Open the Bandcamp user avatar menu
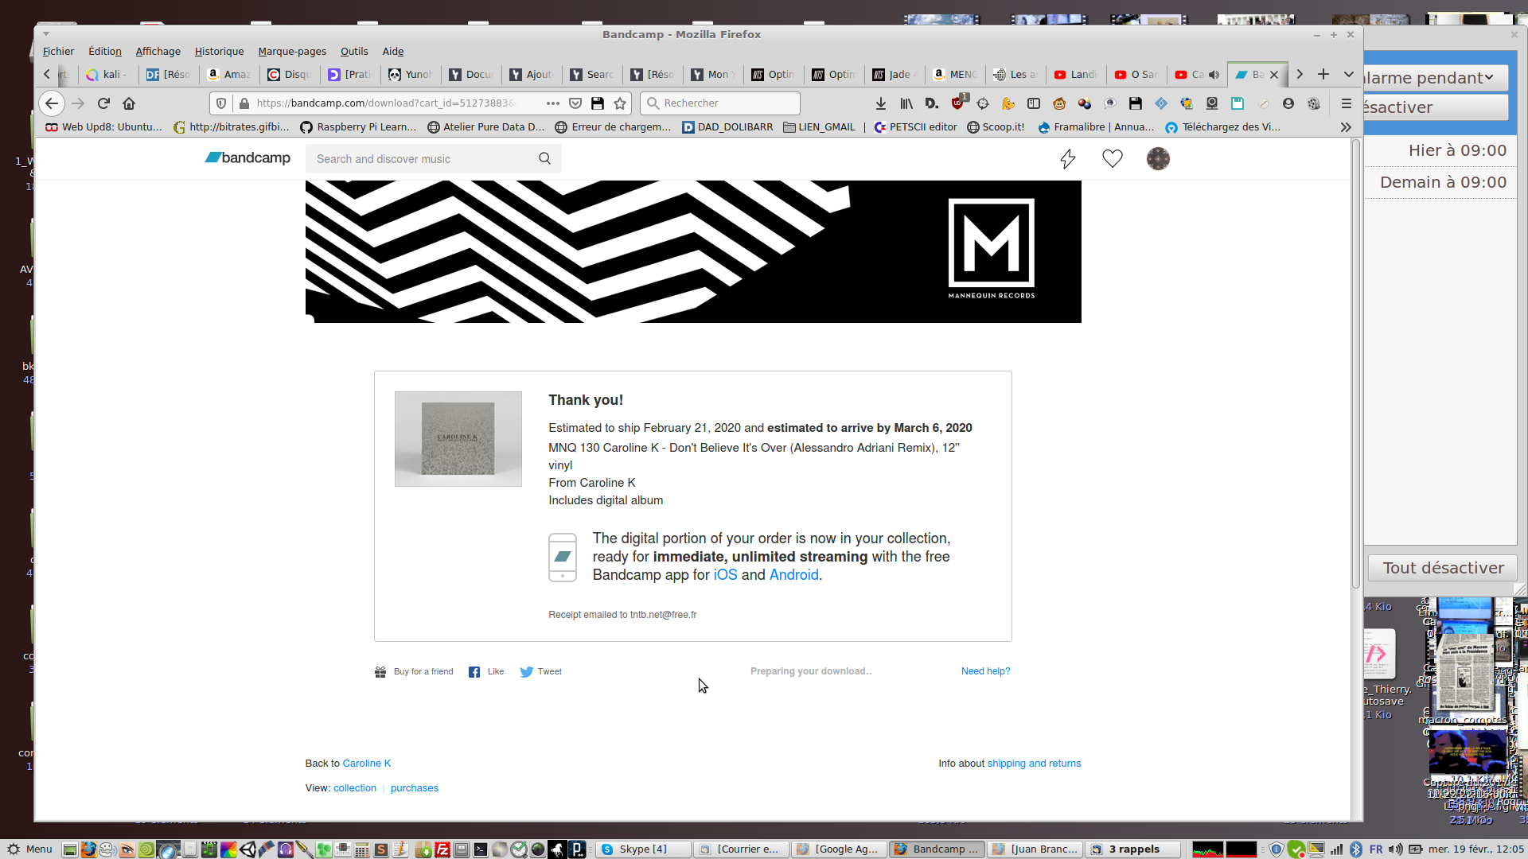The width and height of the screenshot is (1528, 859). tap(1157, 159)
